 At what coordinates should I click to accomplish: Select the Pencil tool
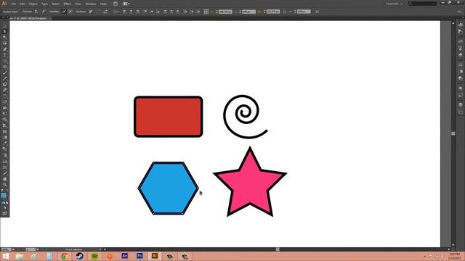point(4,78)
